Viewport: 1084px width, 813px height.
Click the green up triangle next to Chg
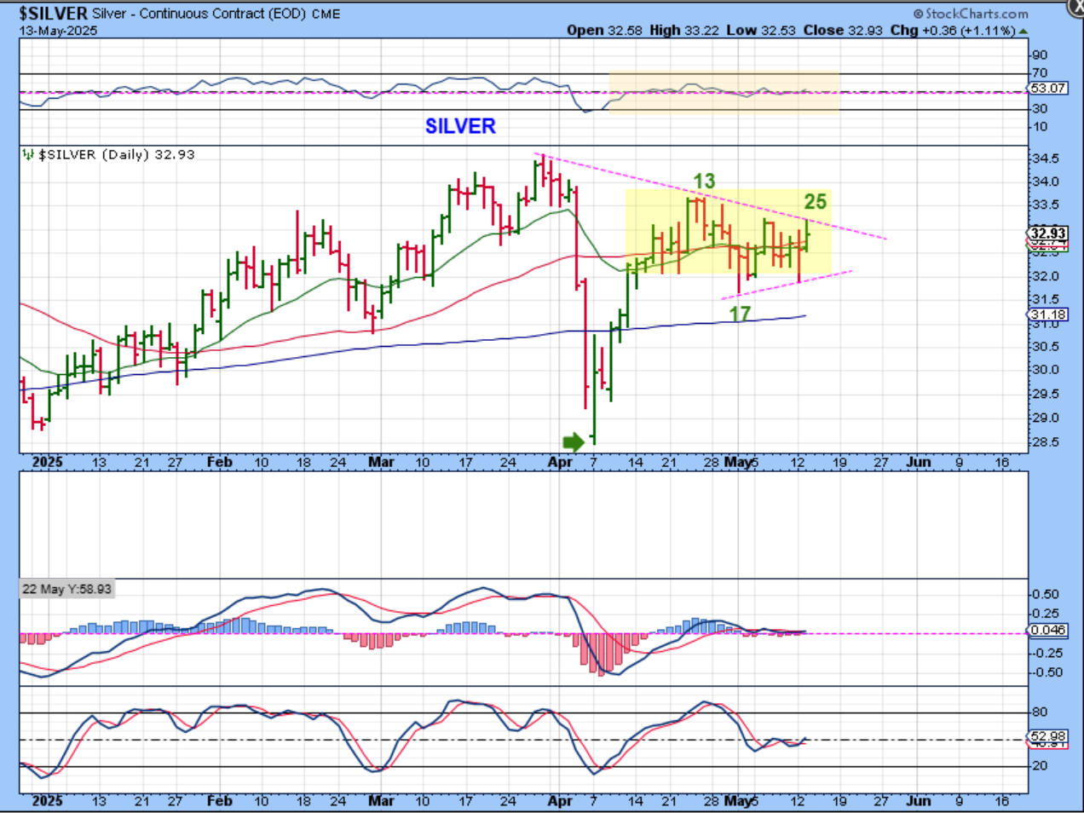[x=1023, y=31]
